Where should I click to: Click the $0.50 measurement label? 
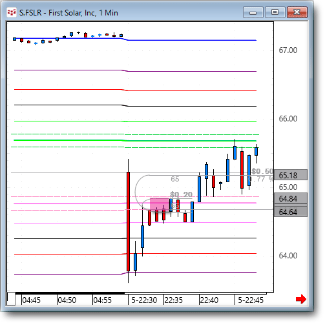click(x=262, y=171)
